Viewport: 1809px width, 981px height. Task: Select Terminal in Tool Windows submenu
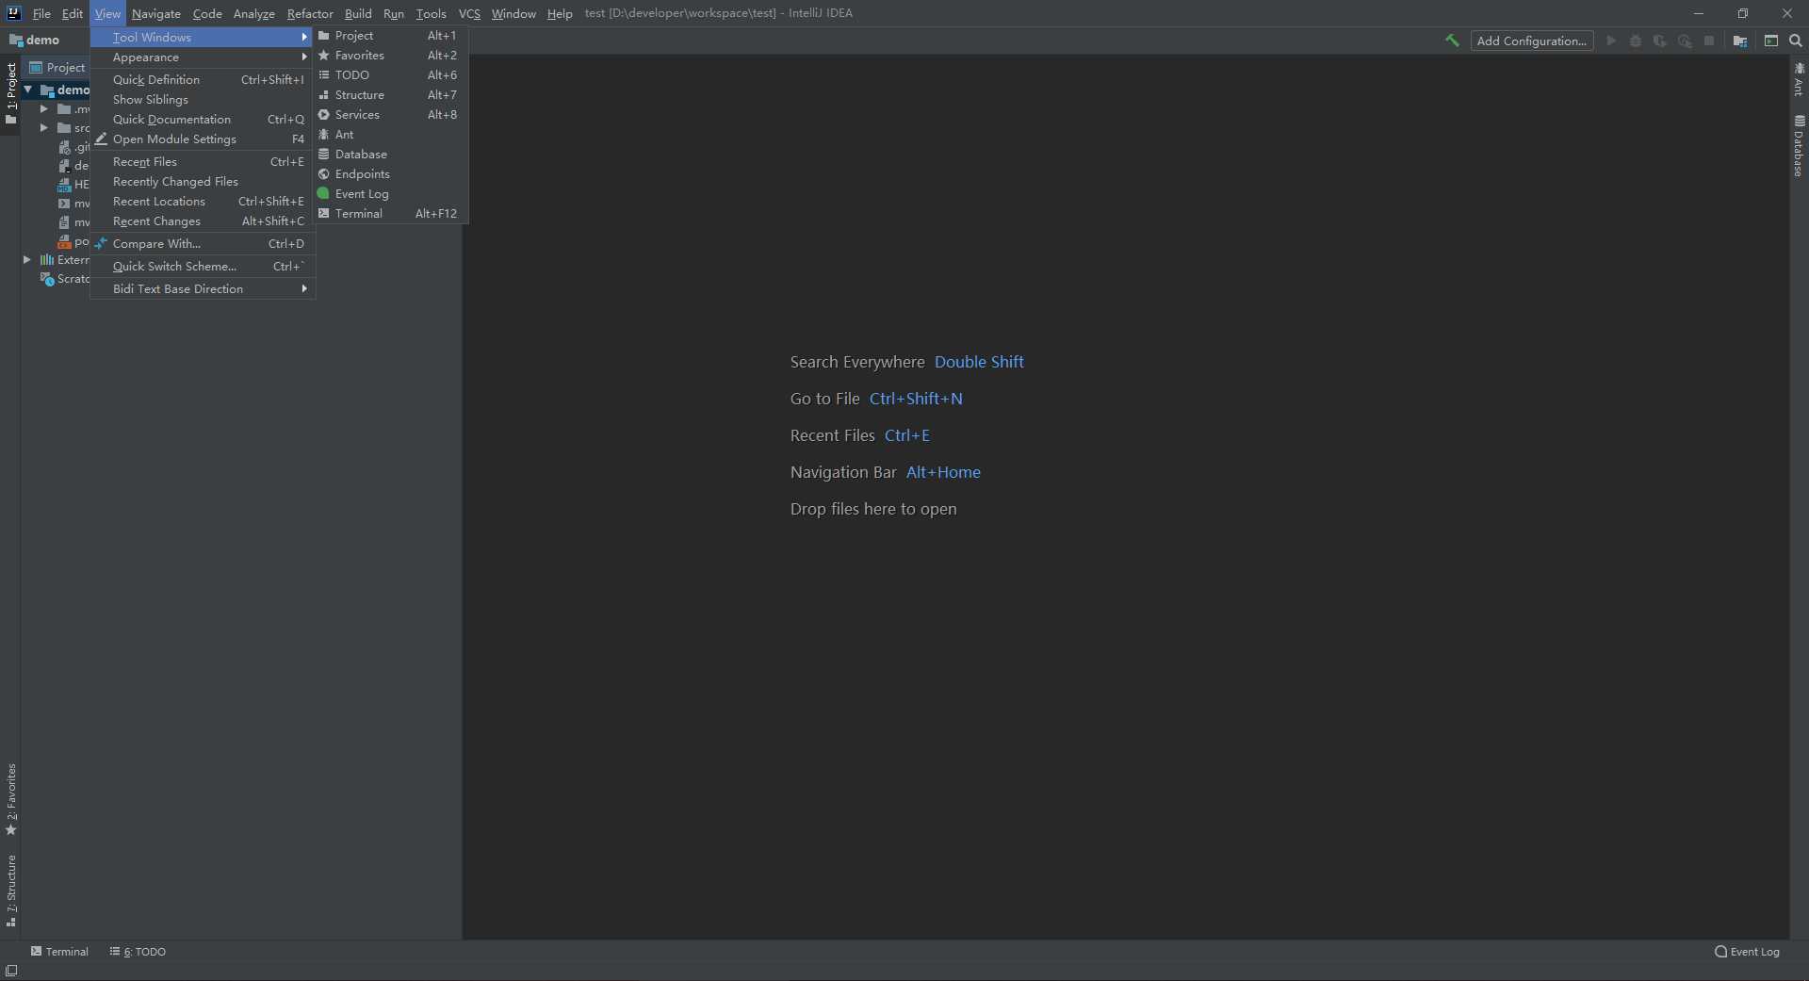[x=390, y=214]
